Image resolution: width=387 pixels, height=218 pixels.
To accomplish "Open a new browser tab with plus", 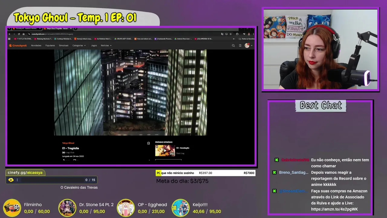I will tap(76, 28).
